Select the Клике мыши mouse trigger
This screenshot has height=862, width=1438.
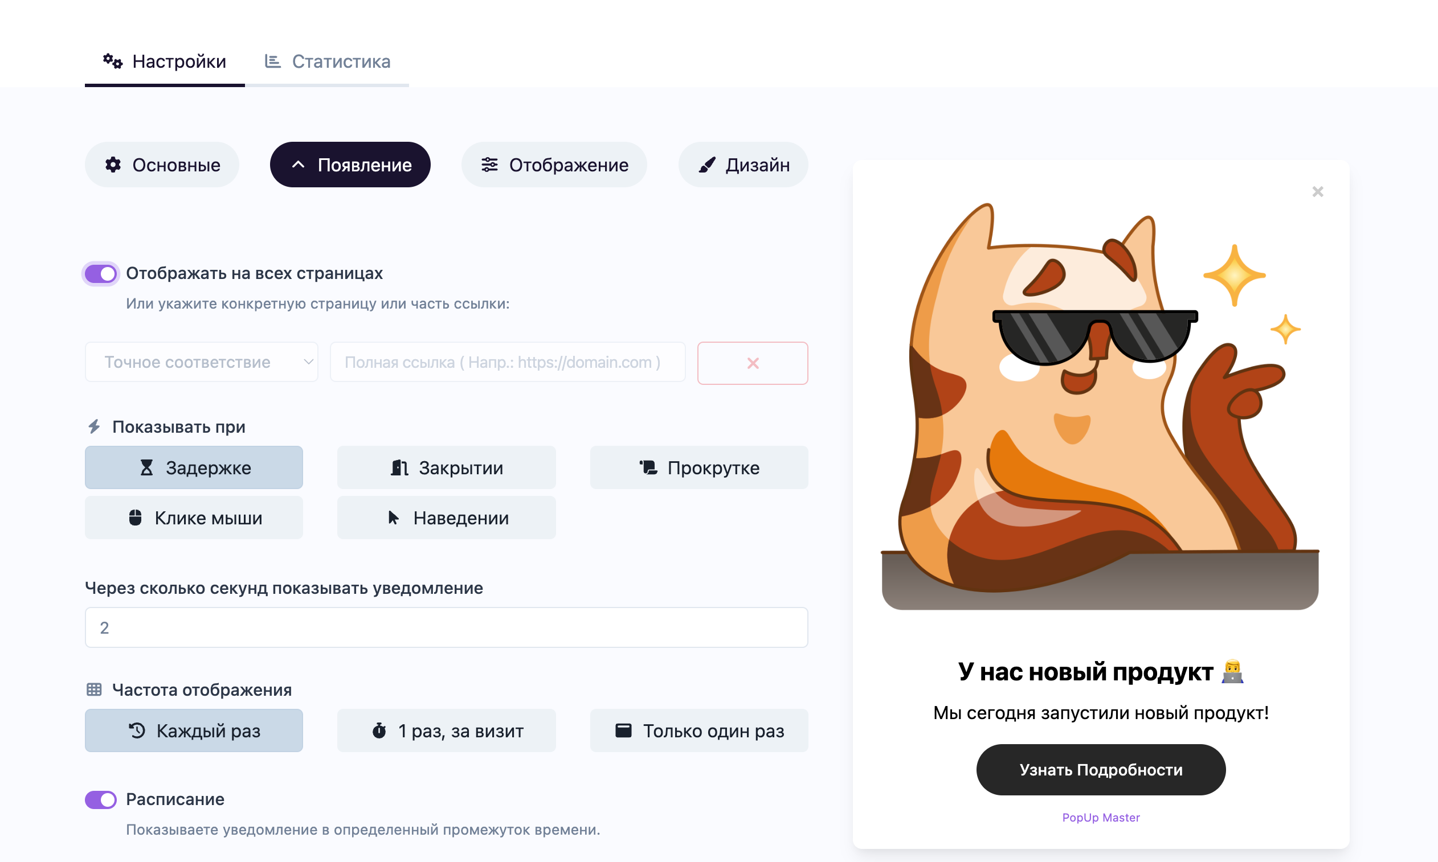click(194, 518)
